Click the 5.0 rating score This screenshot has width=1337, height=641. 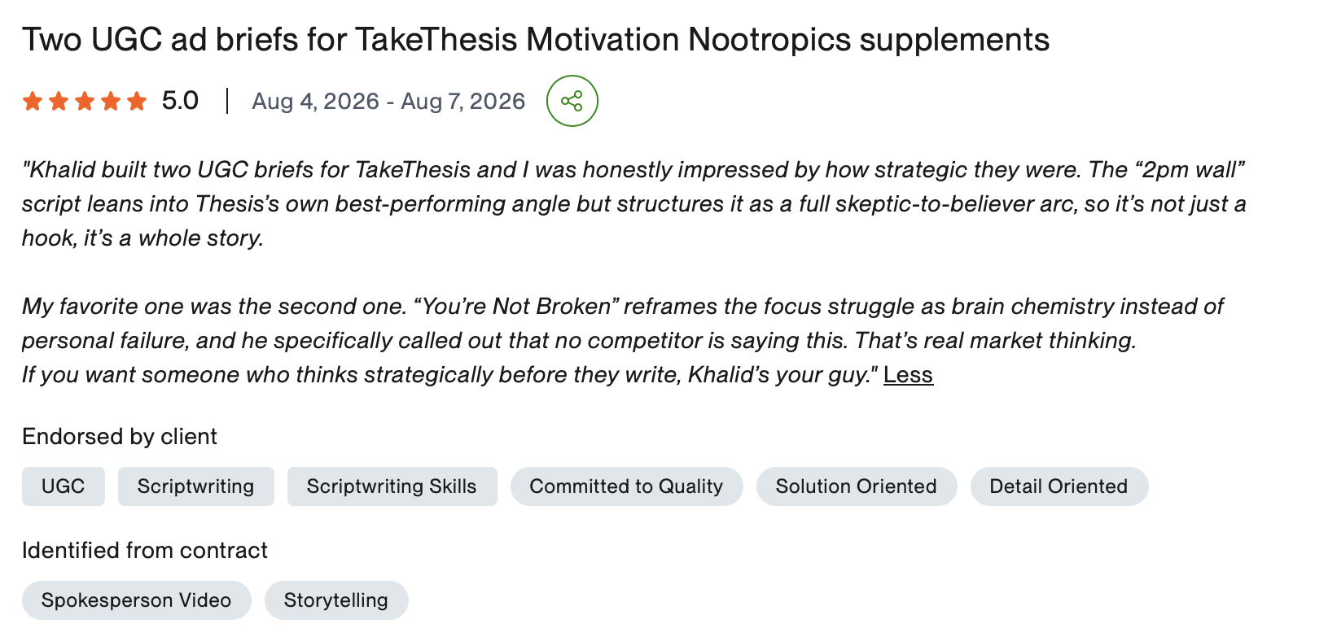click(180, 101)
